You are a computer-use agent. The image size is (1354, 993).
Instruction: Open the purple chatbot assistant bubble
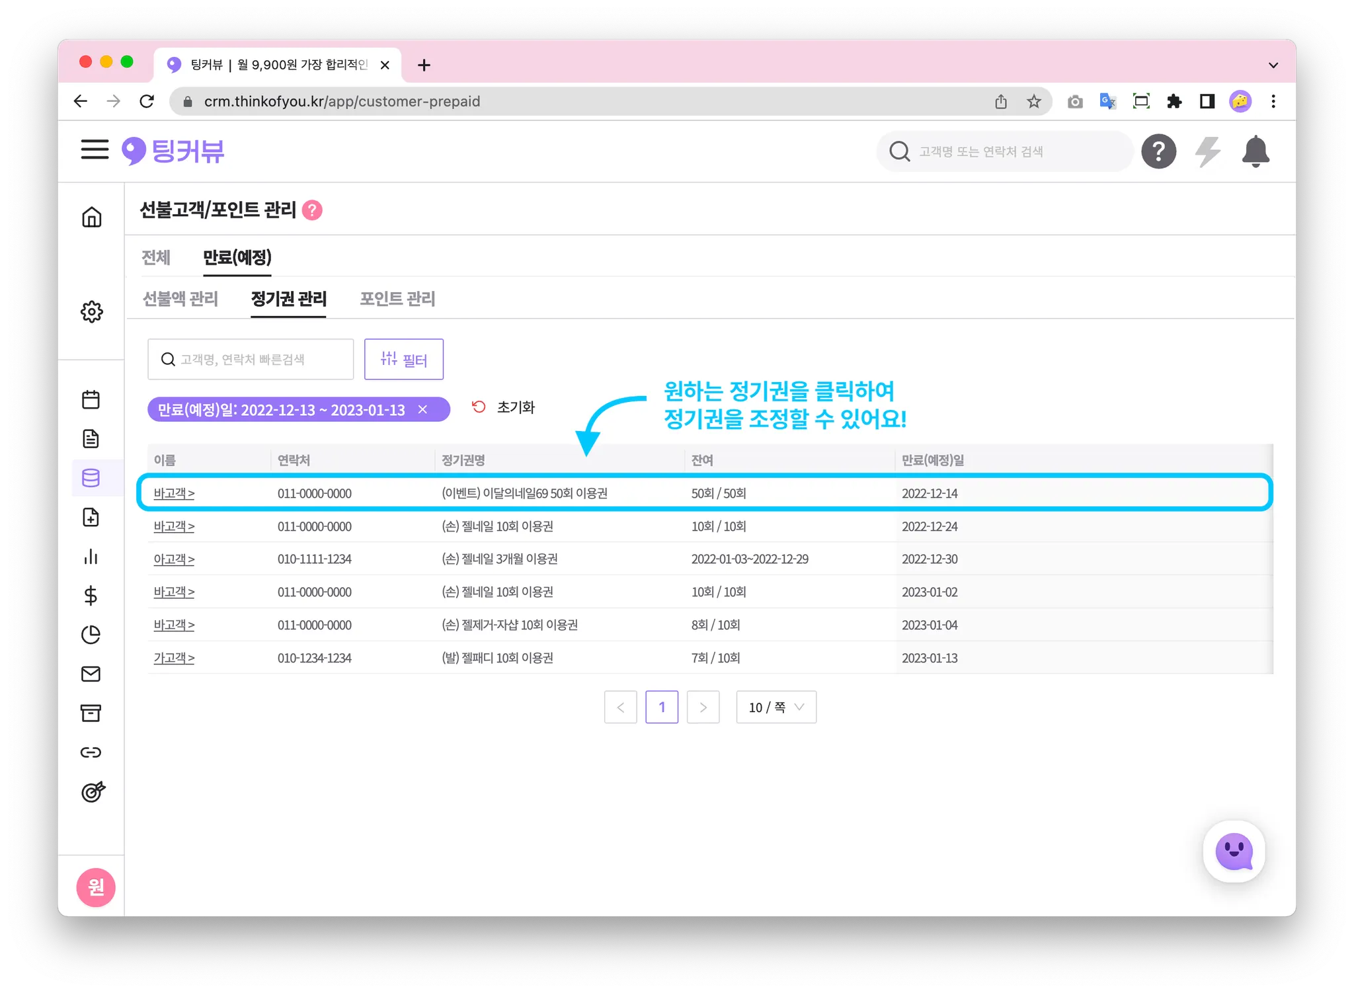tap(1234, 852)
